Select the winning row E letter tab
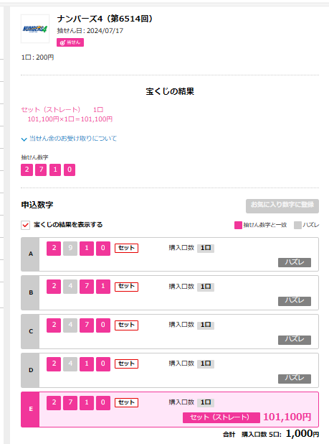Image resolution: width=329 pixels, height=444 pixels. coord(31,410)
